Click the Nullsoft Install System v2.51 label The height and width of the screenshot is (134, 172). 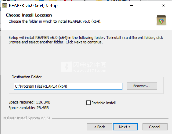click(x=27, y=118)
